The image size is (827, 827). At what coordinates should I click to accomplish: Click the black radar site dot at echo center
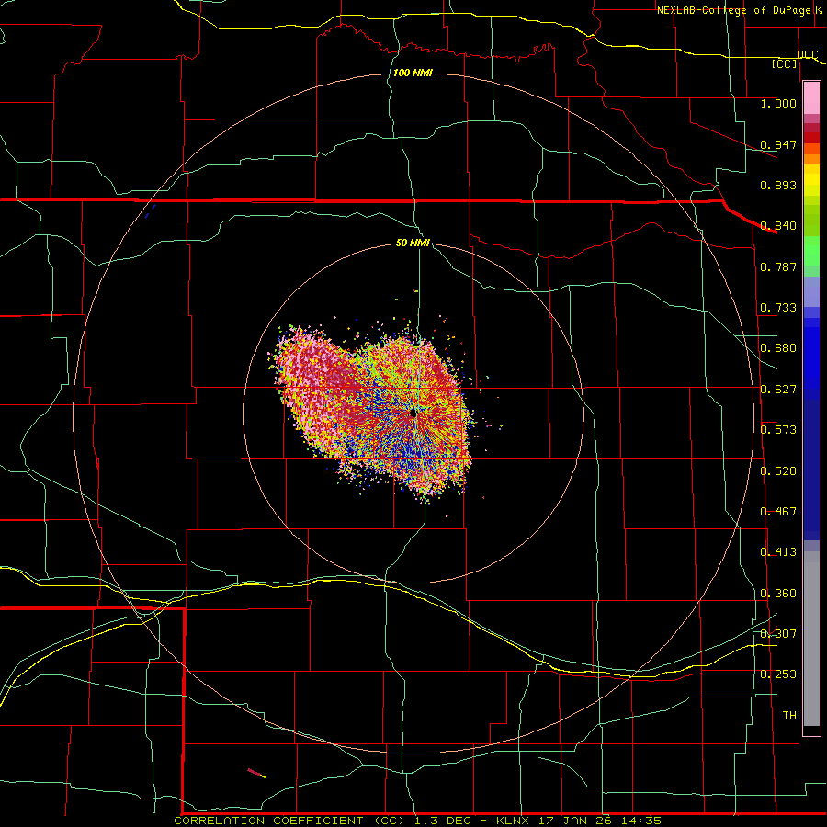pos(413,414)
